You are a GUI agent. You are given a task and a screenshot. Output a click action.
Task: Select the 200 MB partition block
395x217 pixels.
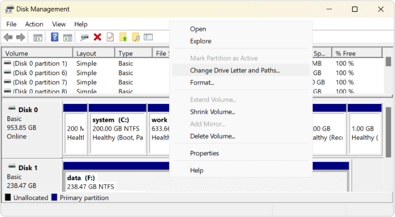coord(75,129)
